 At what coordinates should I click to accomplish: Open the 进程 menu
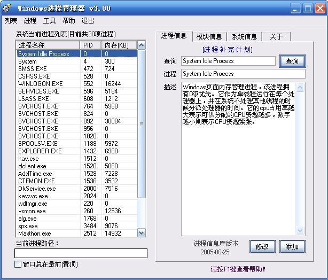pos(30,20)
